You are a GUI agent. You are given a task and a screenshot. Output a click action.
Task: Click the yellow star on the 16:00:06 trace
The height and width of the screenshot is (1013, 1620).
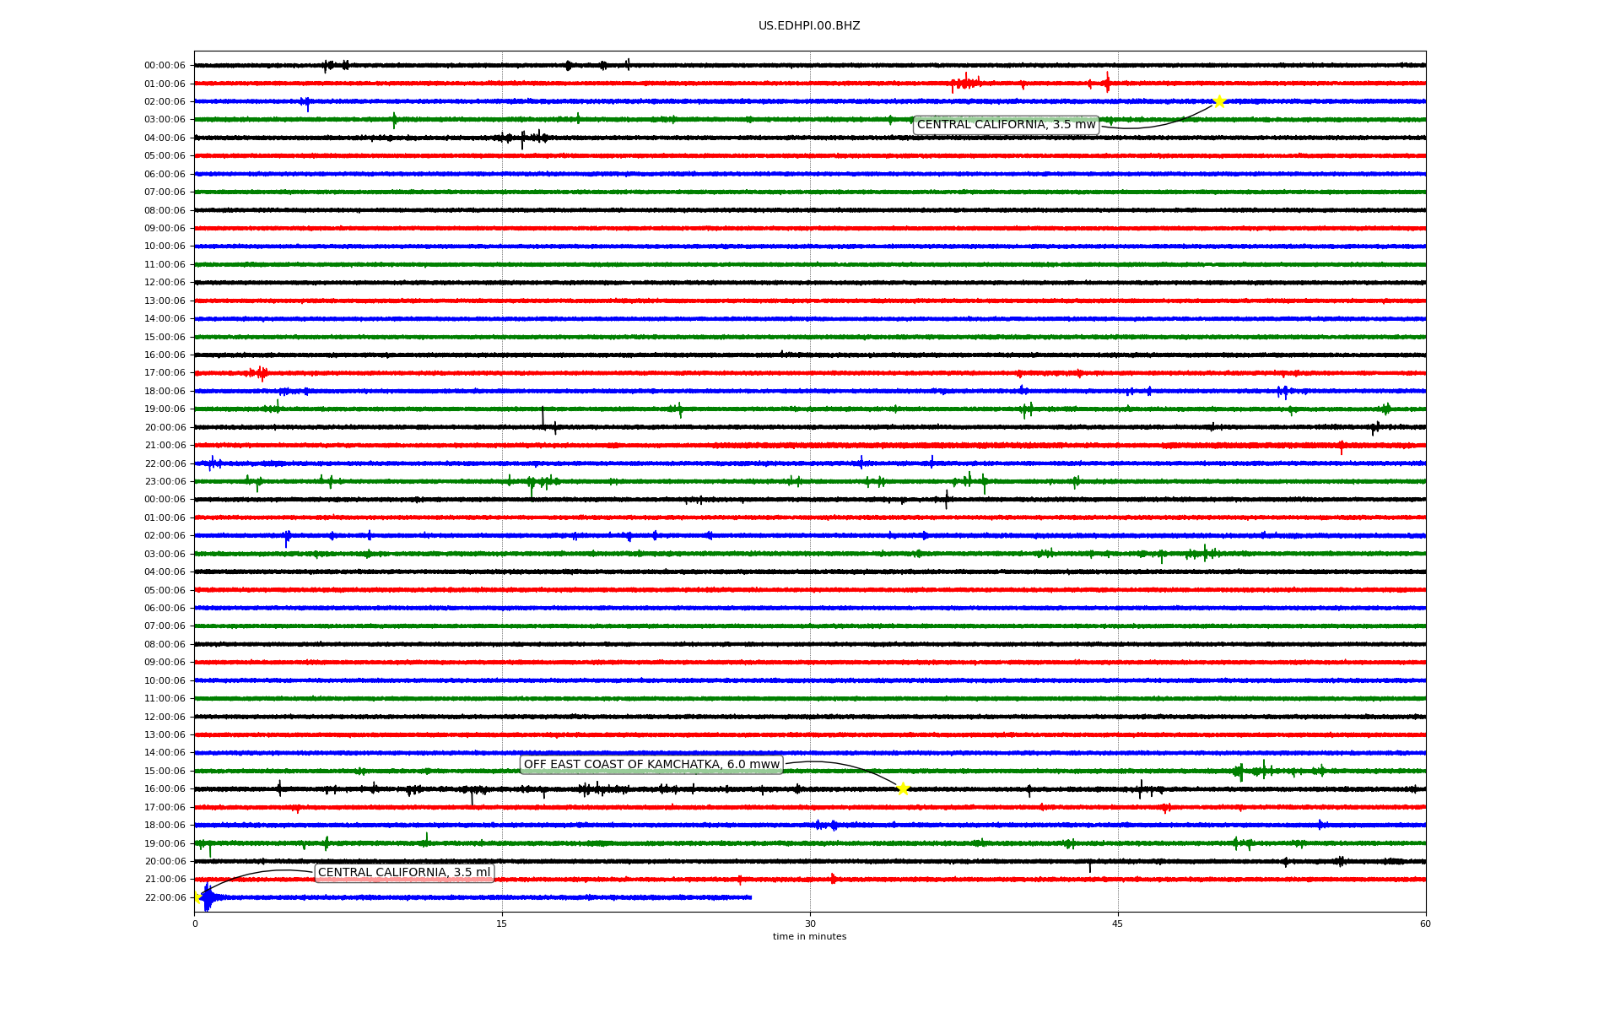point(903,788)
